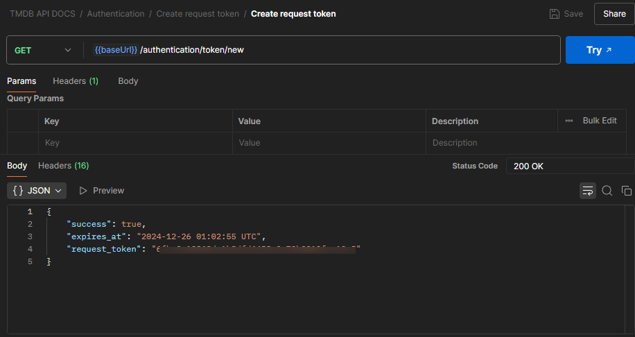Click the expiry date value 2024-12-26 01:02:55 UTC
The image size is (635, 337).
(198, 236)
